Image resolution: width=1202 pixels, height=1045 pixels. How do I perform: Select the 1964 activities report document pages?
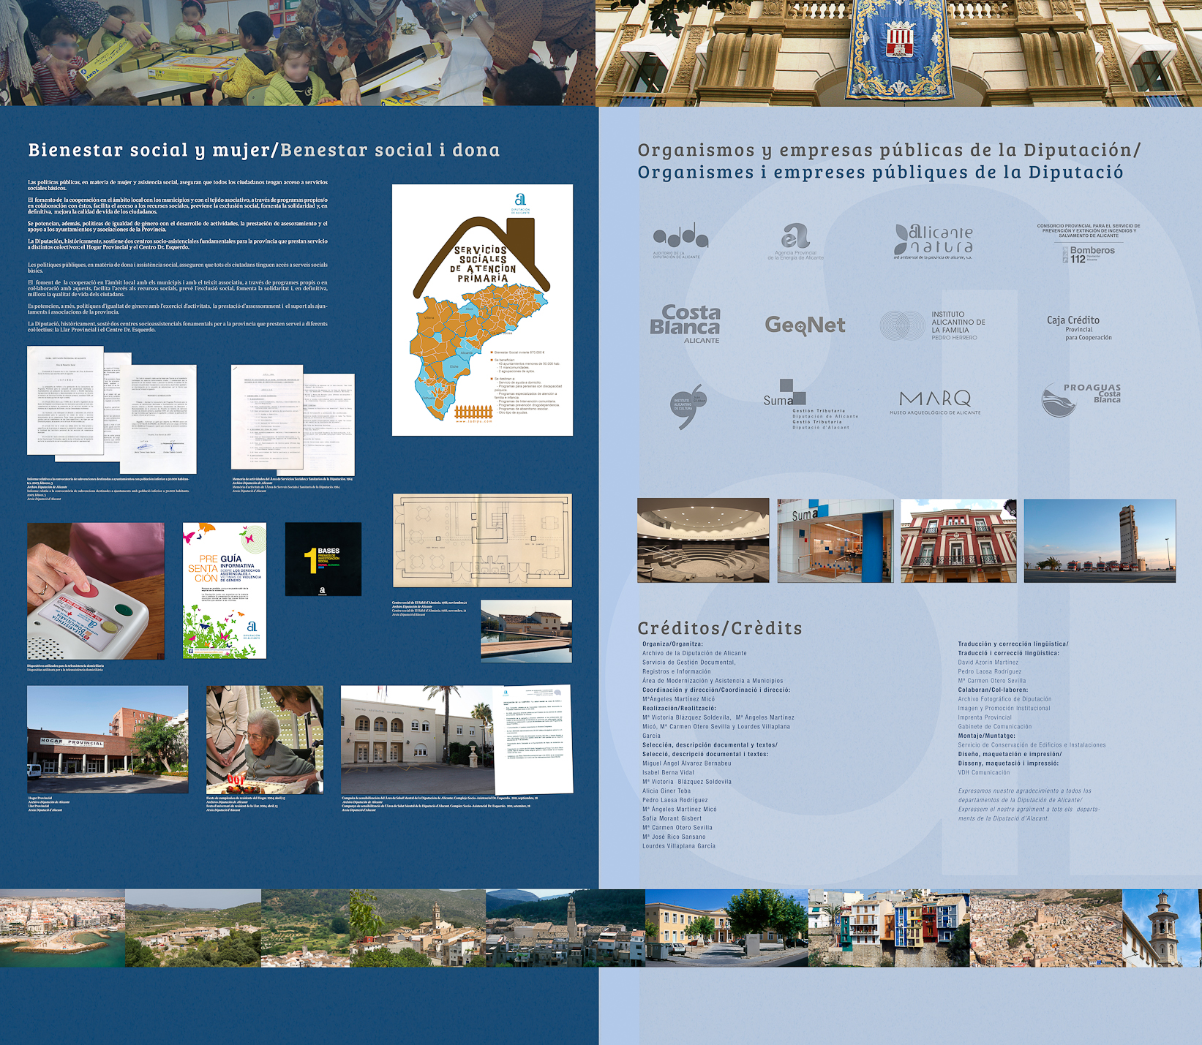[x=293, y=420]
